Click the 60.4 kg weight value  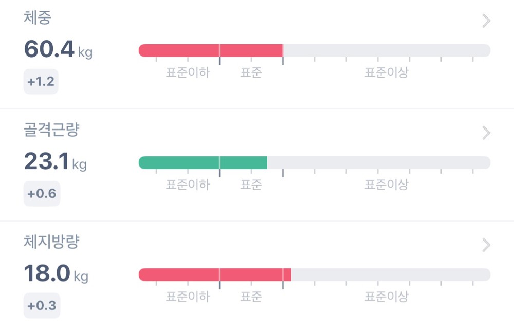pos(58,49)
